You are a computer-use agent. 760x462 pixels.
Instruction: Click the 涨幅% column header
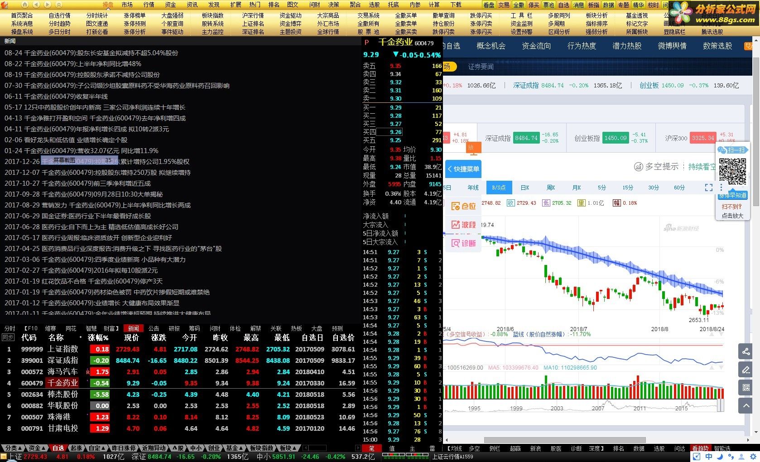pos(98,337)
